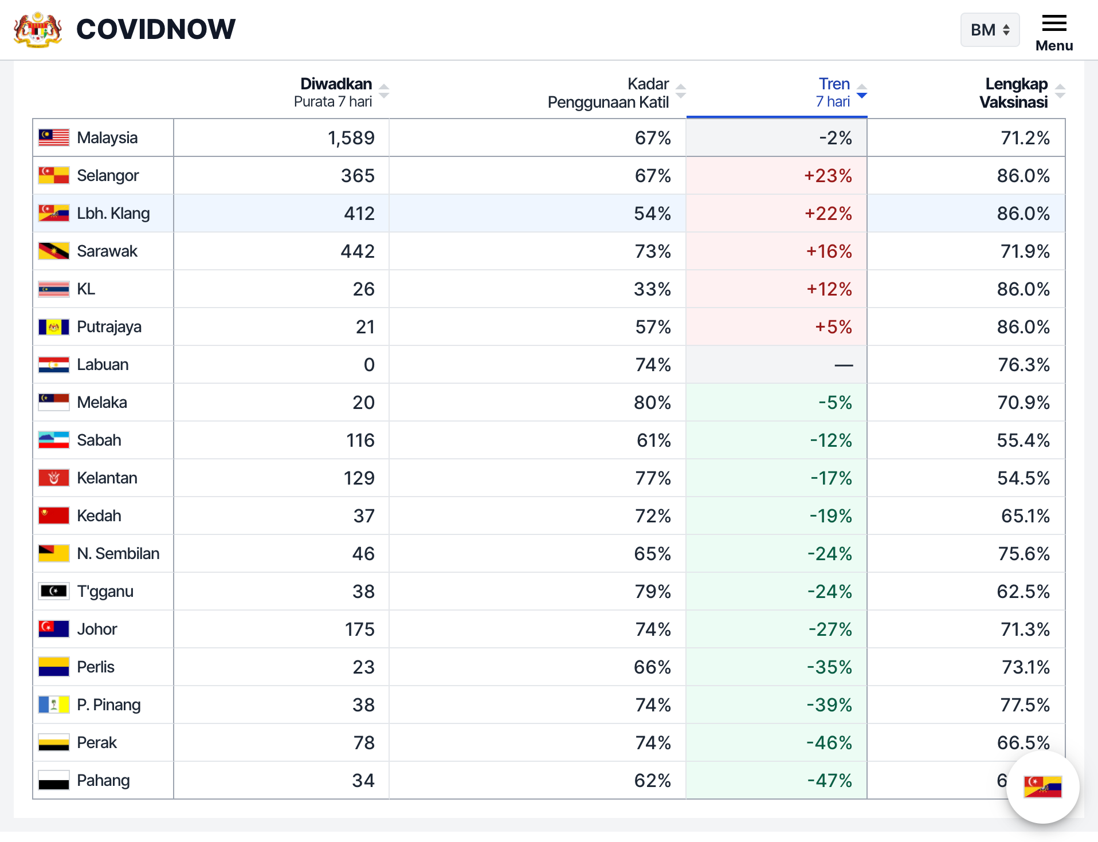Click the Selangor flag icon

[54, 175]
